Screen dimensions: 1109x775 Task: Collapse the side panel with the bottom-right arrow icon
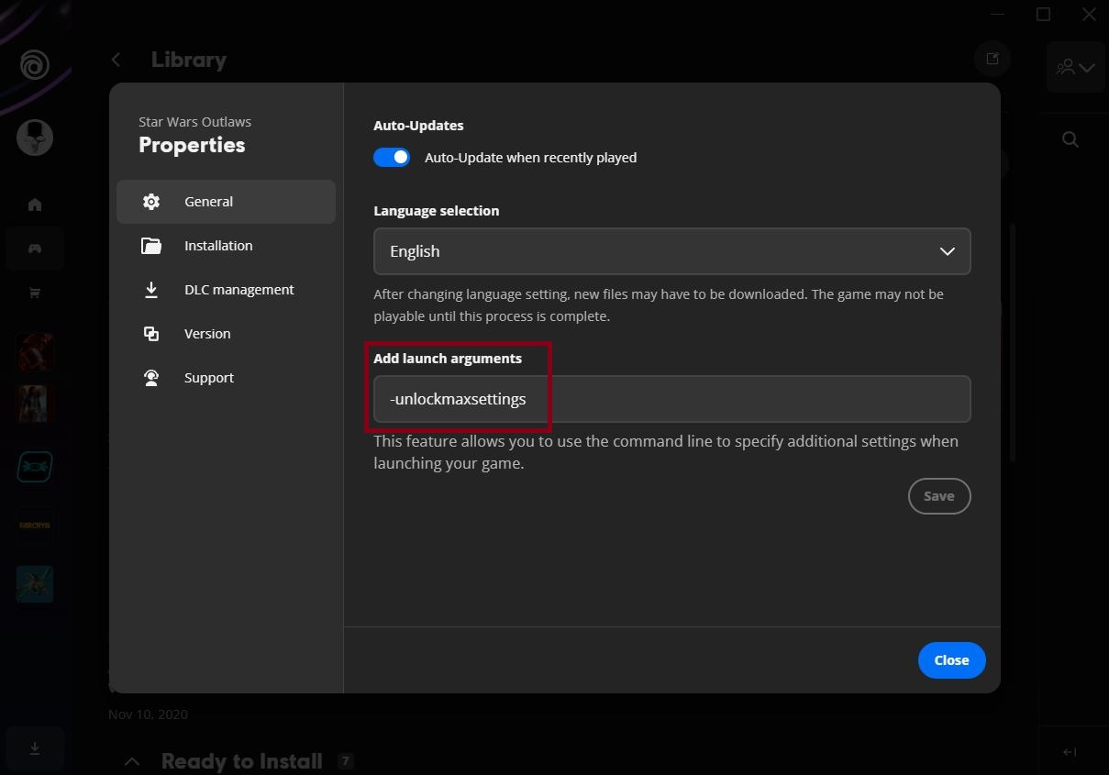tap(1070, 752)
